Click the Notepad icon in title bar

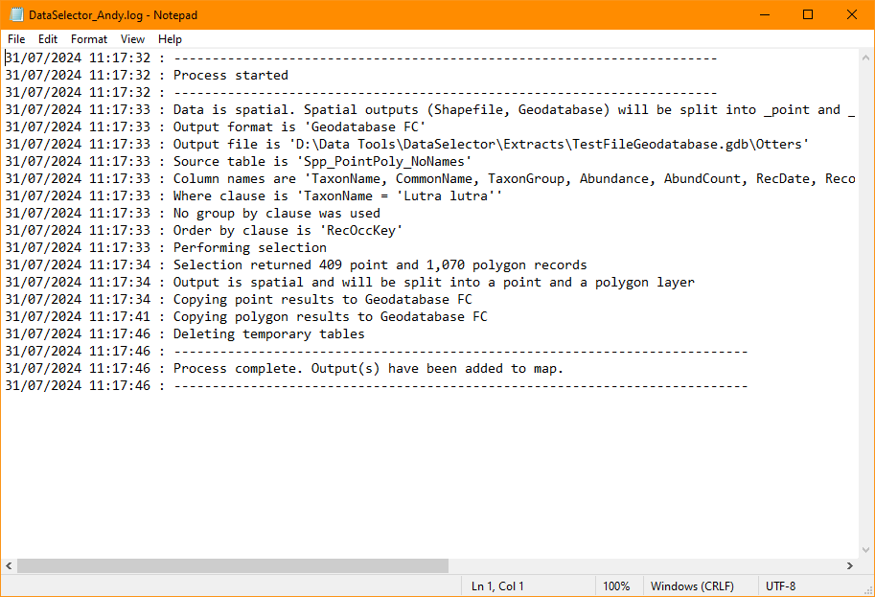click(x=16, y=14)
